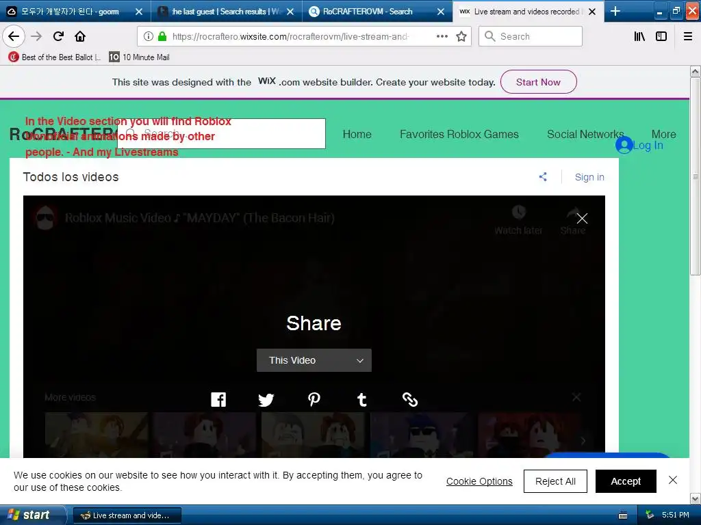Close the RoCRAFTEROVM - Search tab

pos(440,12)
